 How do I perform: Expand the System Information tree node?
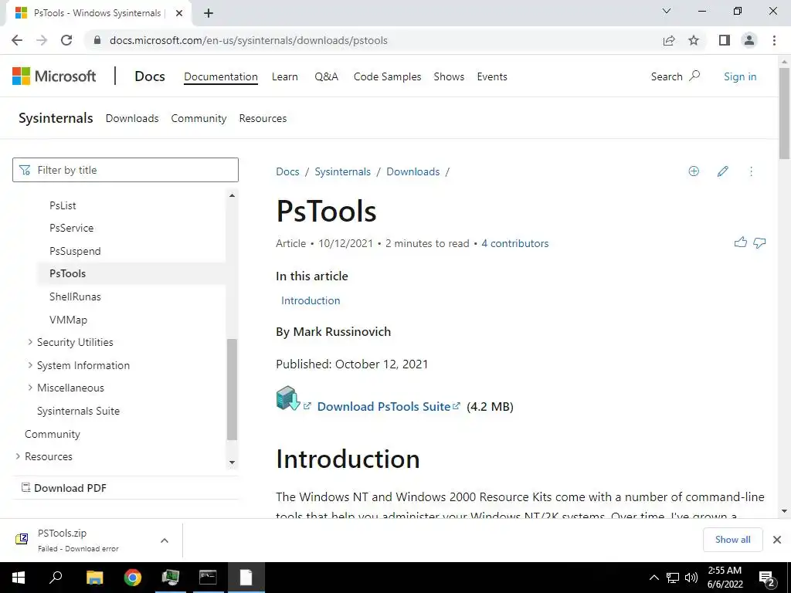(x=30, y=364)
